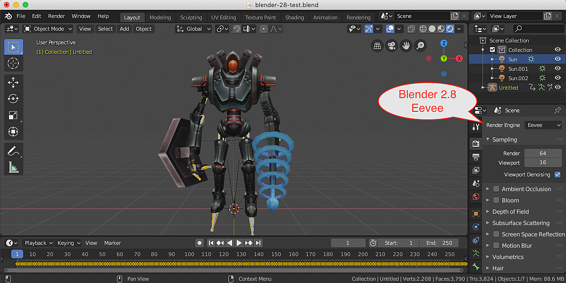The image size is (566, 283).
Task: Open the Render menu
Action: pyautogui.click(x=57, y=16)
